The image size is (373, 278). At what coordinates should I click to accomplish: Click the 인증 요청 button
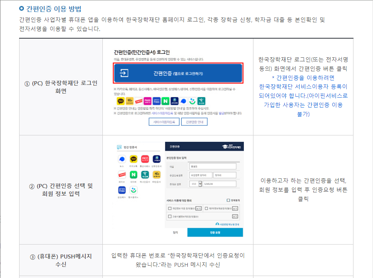pyautogui.click(x=214, y=233)
